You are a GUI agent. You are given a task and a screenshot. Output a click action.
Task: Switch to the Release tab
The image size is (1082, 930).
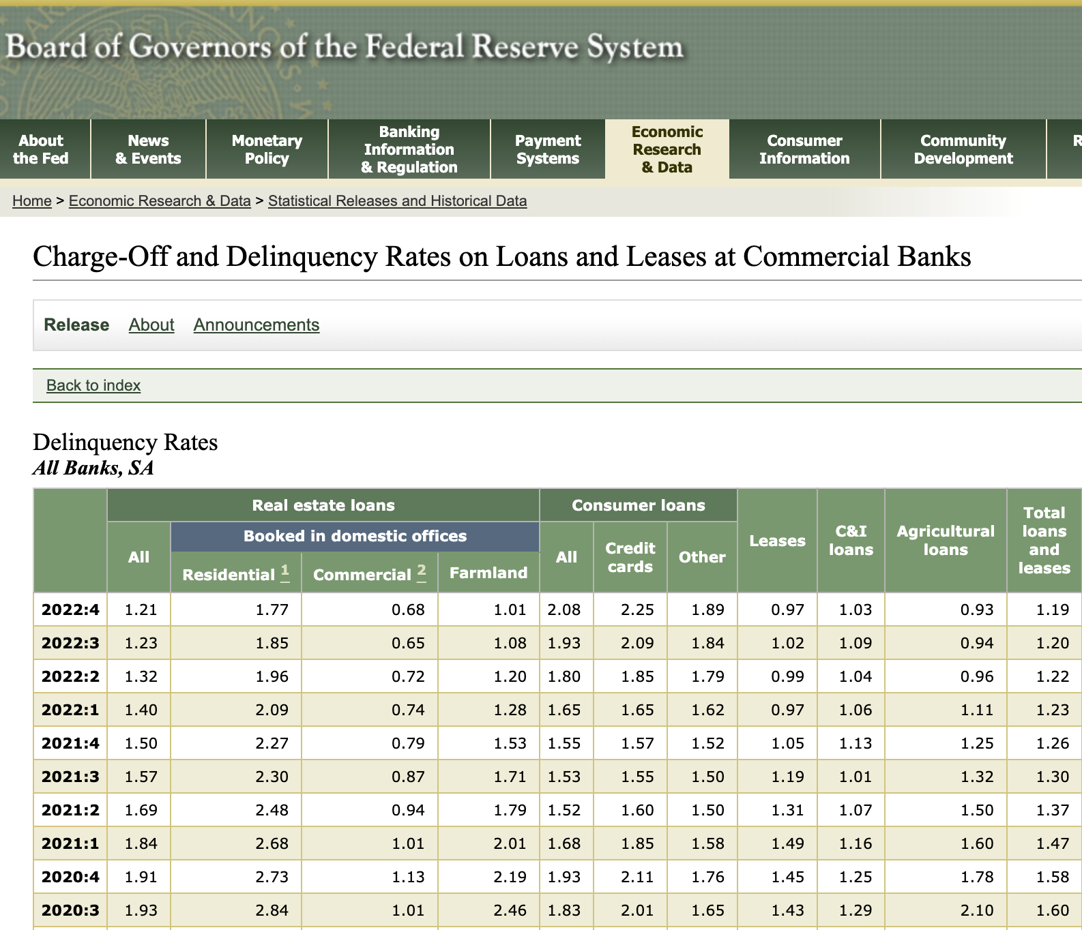click(x=76, y=325)
